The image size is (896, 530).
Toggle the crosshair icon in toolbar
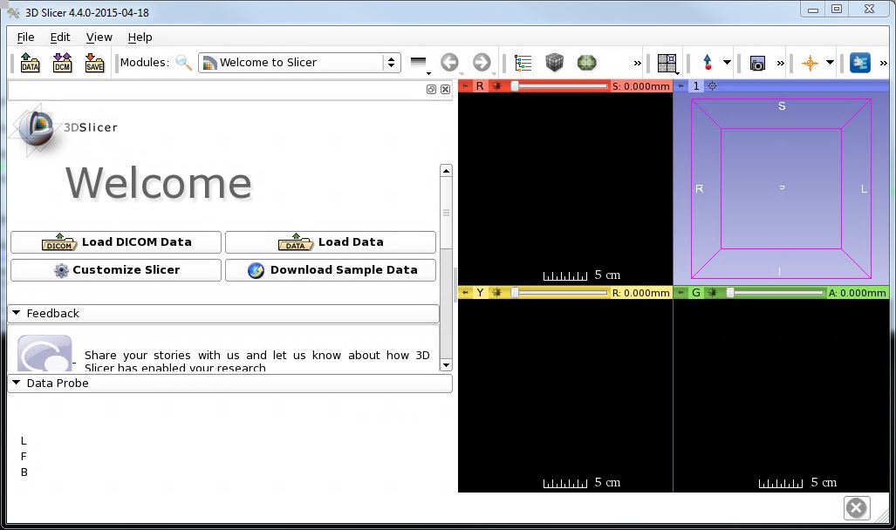coord(810,63)
